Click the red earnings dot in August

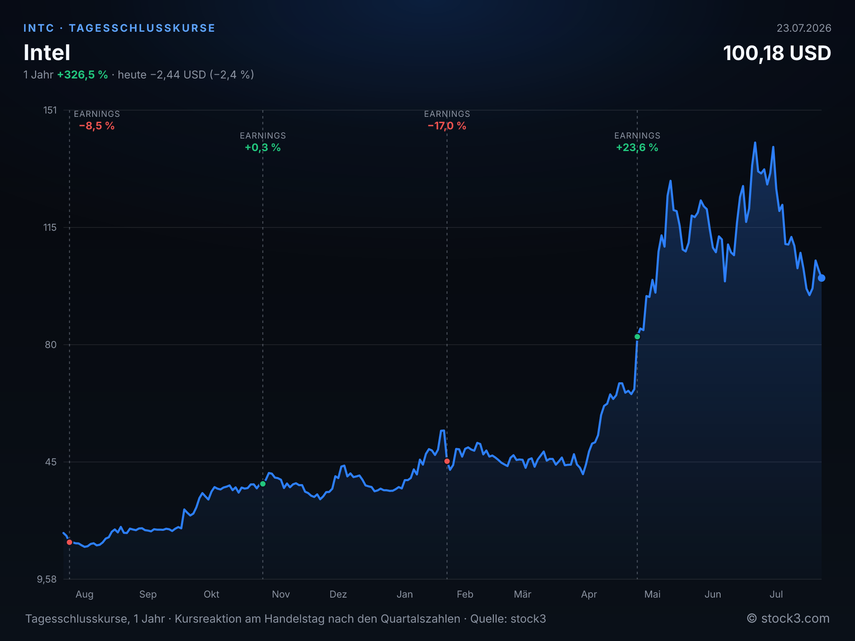[x=69, y=542]
